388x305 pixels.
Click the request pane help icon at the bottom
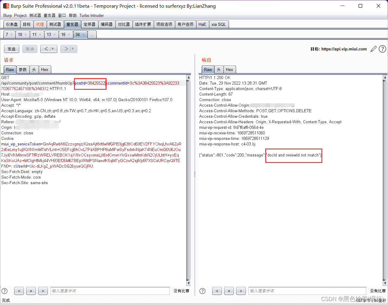[x=5, y=291]
